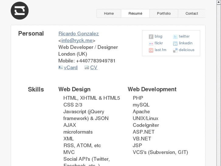
Task: Click the vCard icon
Action: [60, 68]
